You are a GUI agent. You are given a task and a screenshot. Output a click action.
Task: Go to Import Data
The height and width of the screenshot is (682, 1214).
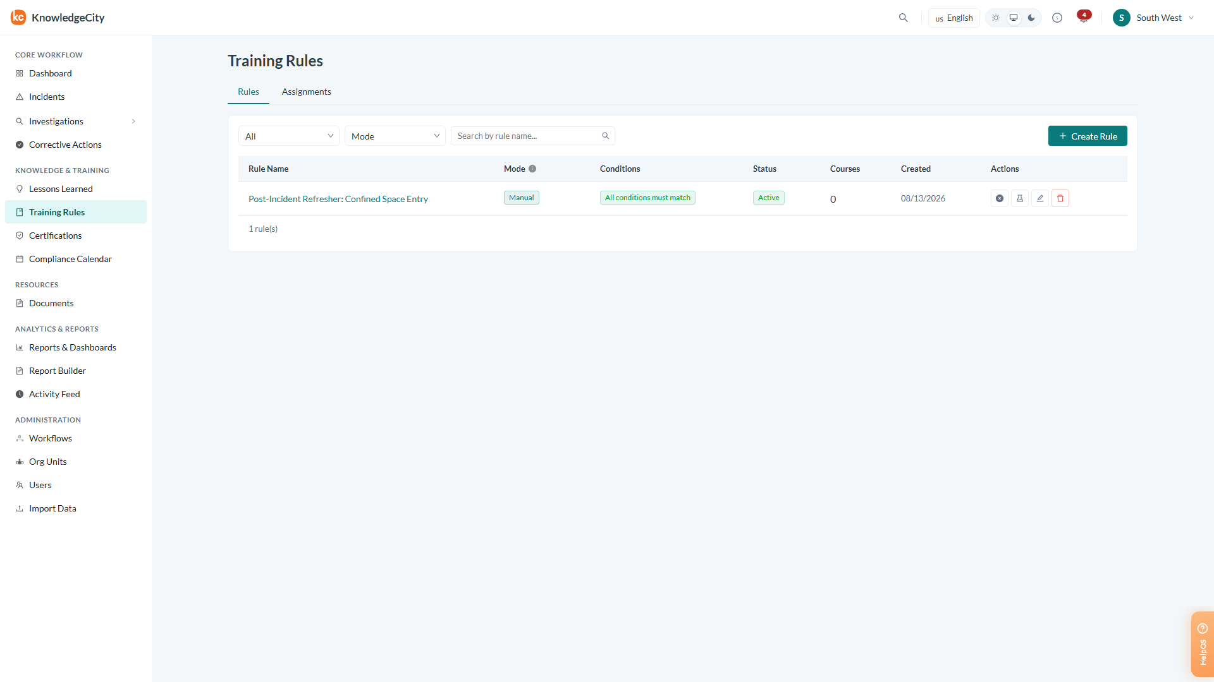76,508
